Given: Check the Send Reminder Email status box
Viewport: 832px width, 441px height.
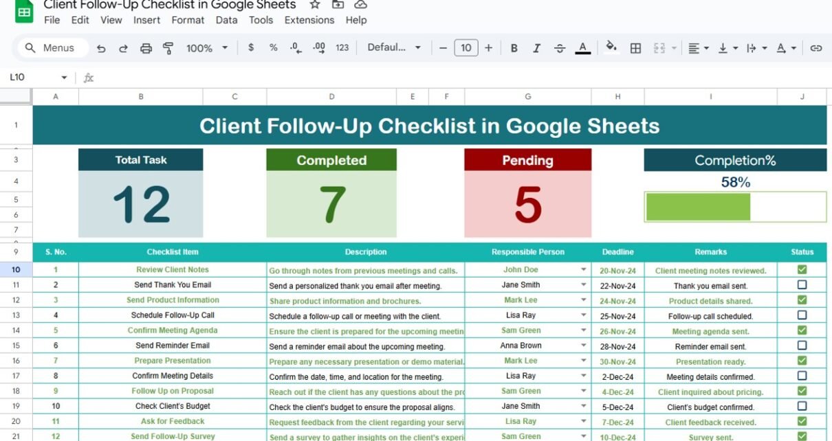Looking at the screenshot, I should 802,346.
